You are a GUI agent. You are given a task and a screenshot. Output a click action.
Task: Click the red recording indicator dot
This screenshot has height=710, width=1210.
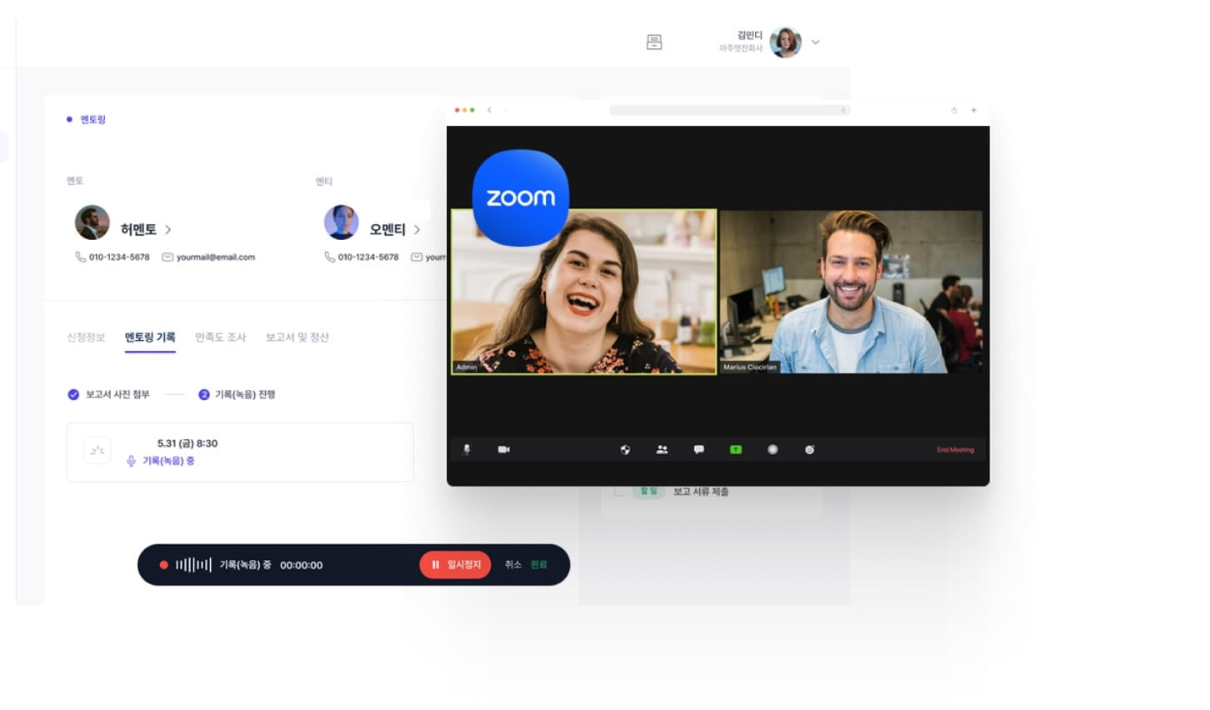(x=163, y=565)
